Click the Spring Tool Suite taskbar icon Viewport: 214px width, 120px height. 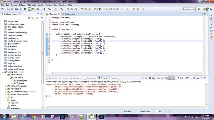tap(91, 117)
